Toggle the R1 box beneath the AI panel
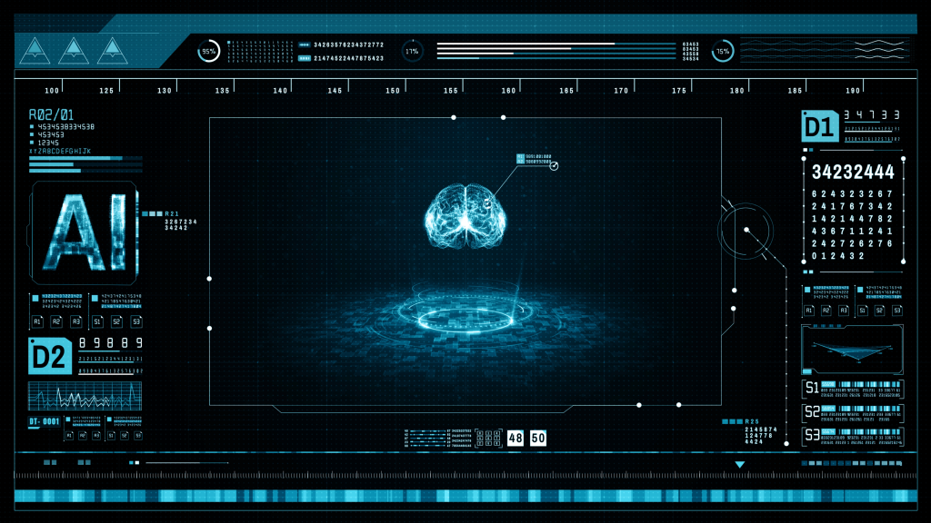Screen dimensions: 931x523 [37, 321]
